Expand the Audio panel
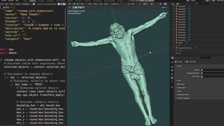 tap(176, 91)
